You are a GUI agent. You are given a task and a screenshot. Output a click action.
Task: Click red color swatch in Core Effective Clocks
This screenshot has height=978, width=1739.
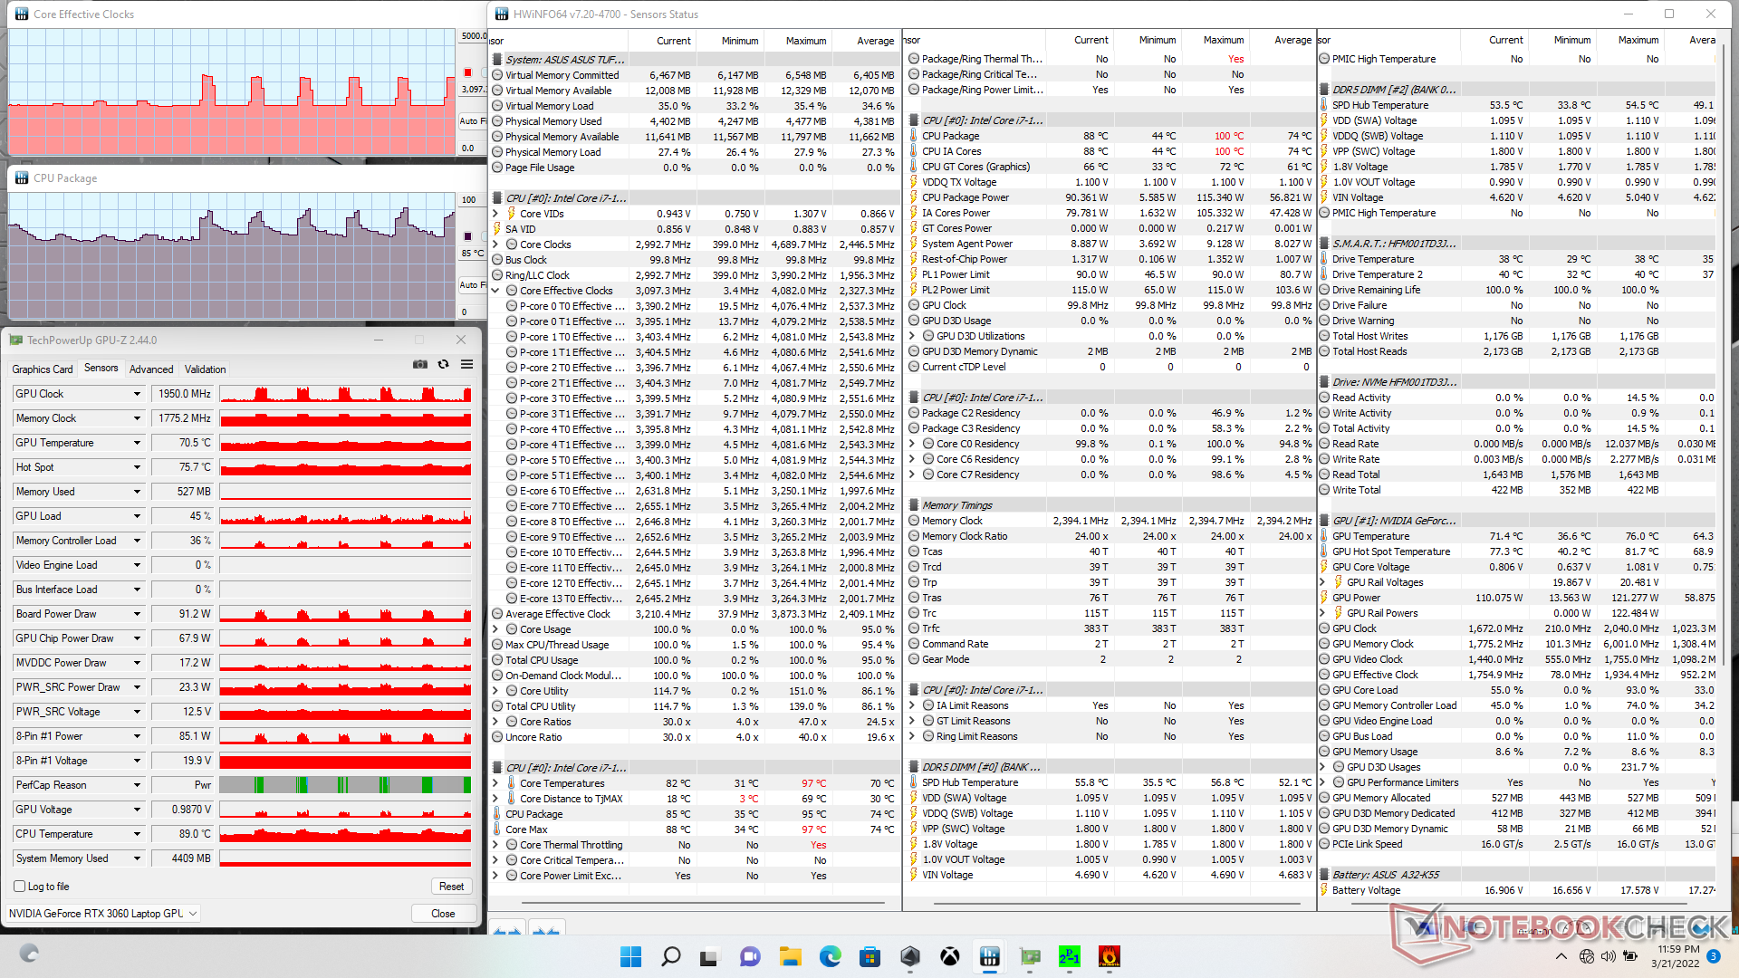point(467,72)
